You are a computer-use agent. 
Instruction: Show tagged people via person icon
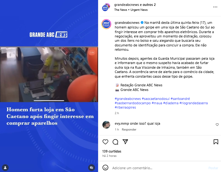[5, 168]
